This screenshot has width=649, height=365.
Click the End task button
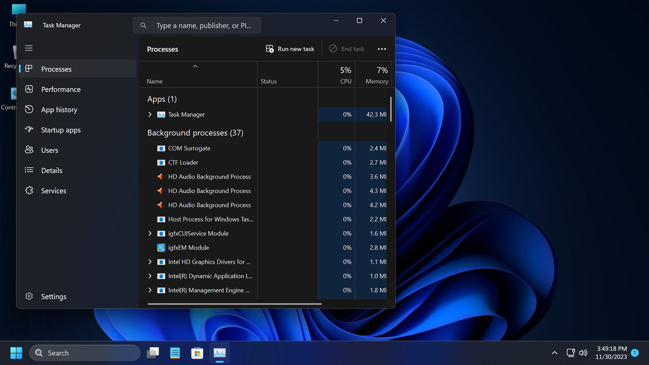[347, 49]
